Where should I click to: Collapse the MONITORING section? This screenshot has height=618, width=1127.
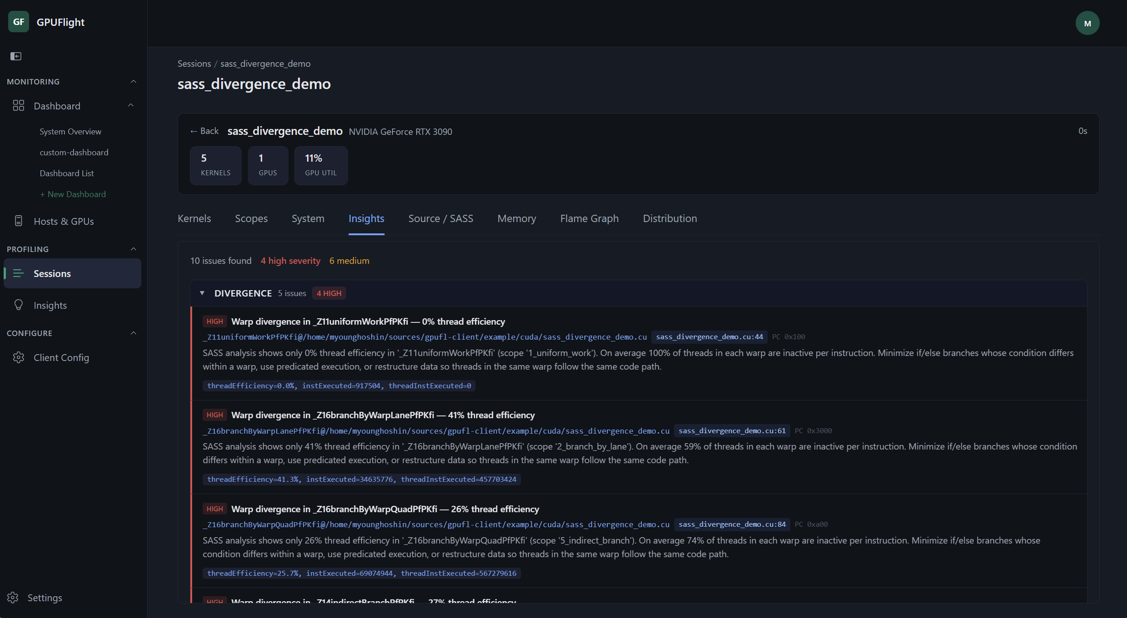[x=134, y=82]
